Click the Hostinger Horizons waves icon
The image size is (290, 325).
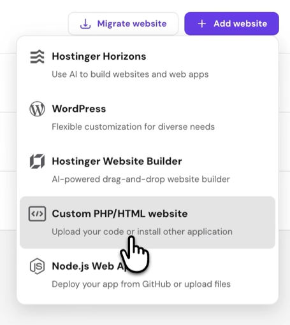37,57
